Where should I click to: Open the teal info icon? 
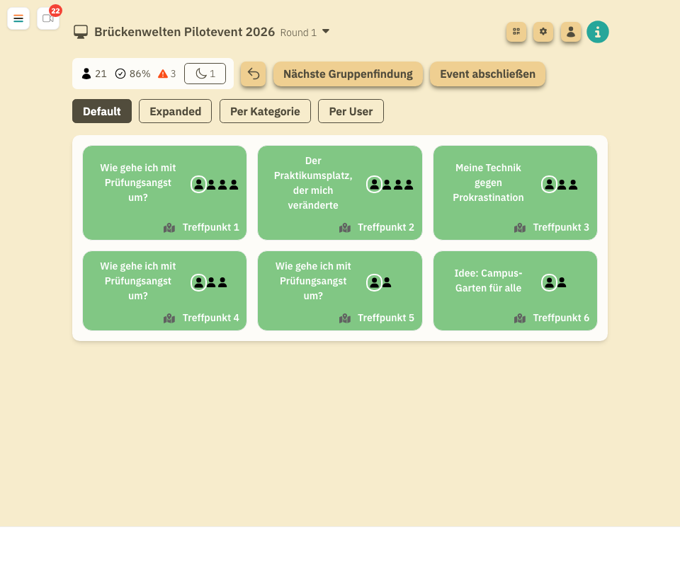click(x=598, y=32)
